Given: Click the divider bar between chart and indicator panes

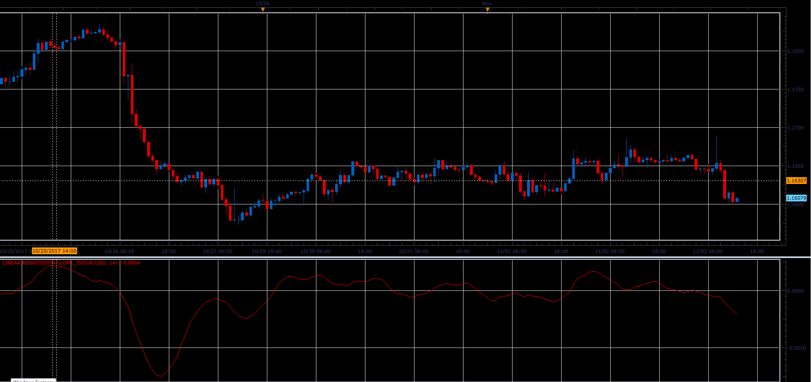Looking at the screenshot, I should (x=405, y=257).
